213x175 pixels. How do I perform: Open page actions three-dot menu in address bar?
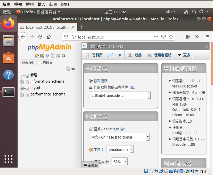click(156, 37)
